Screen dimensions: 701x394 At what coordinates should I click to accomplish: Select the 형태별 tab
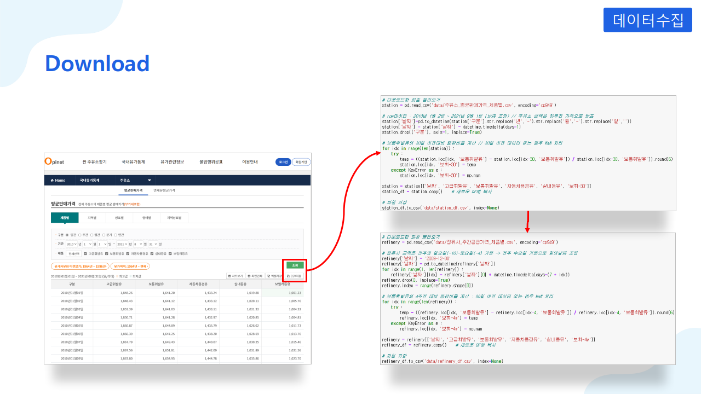coord(147,218)
